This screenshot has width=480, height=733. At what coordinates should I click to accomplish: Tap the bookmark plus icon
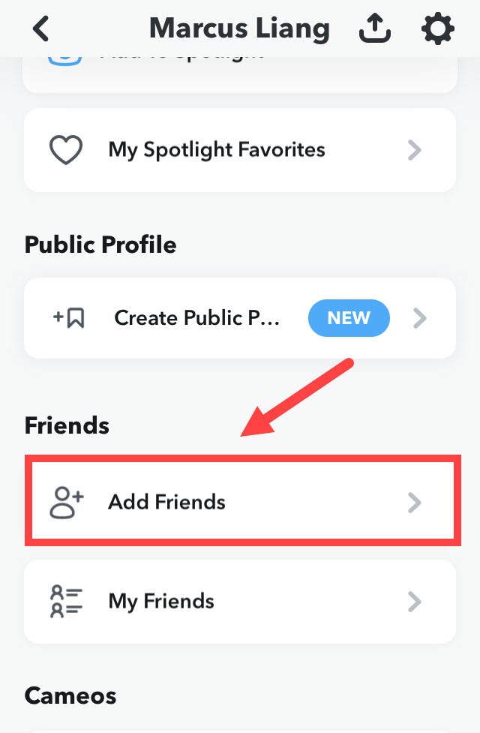[x=69, y=318]
